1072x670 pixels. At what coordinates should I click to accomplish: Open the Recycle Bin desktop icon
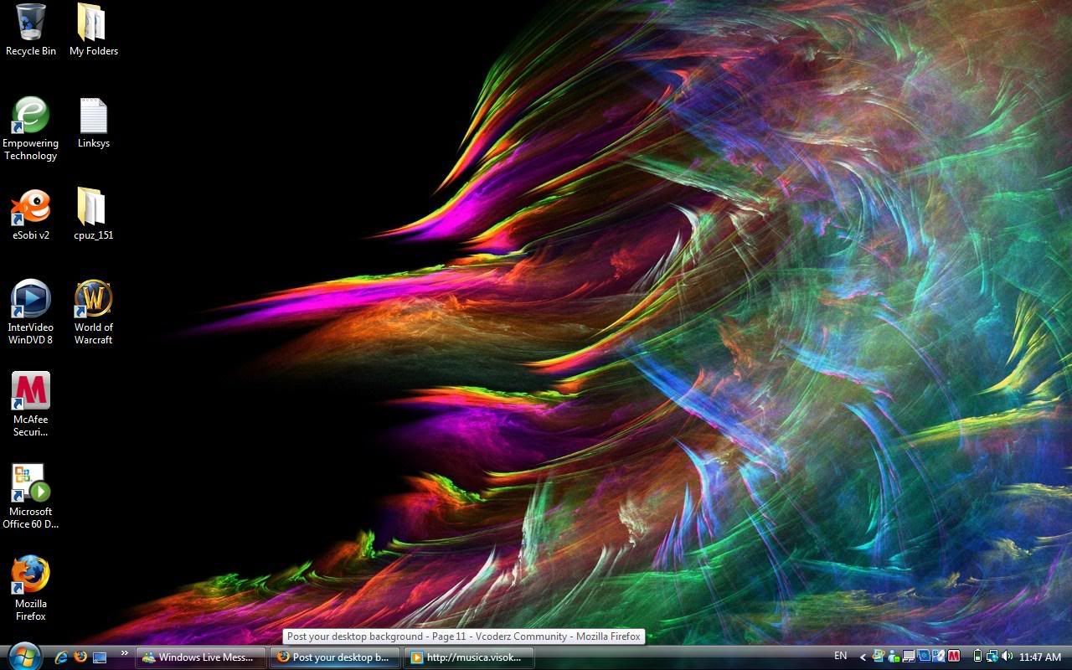(x=31, y=23)
